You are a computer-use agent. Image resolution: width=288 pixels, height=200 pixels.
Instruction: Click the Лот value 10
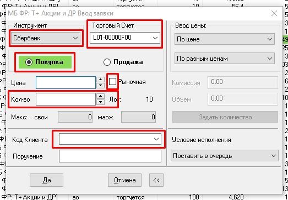(x=149, y=99)
